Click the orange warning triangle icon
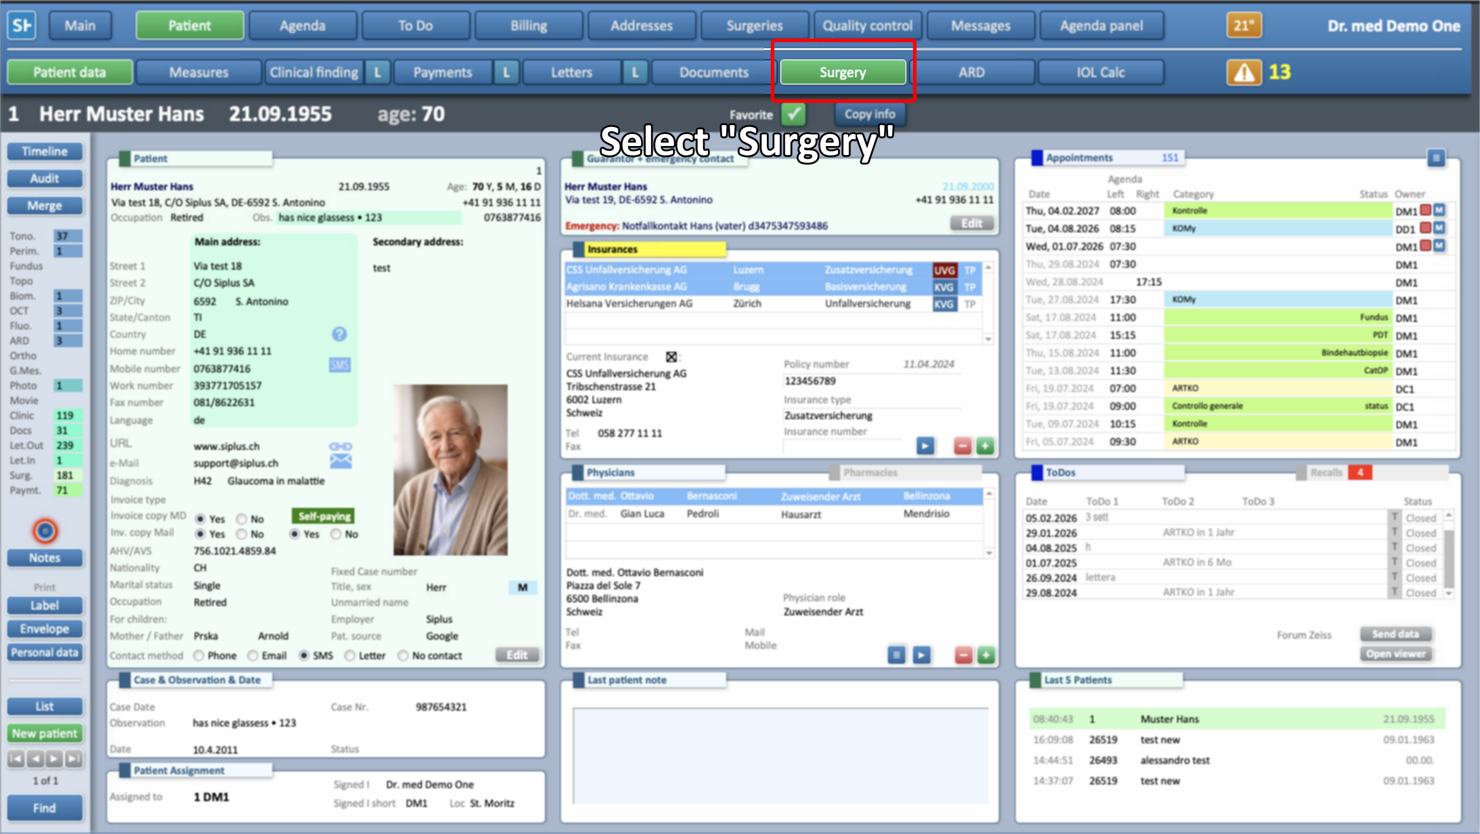This screenshot has width=1480, height=834. pyautogui.click(x=1243, y=72)
